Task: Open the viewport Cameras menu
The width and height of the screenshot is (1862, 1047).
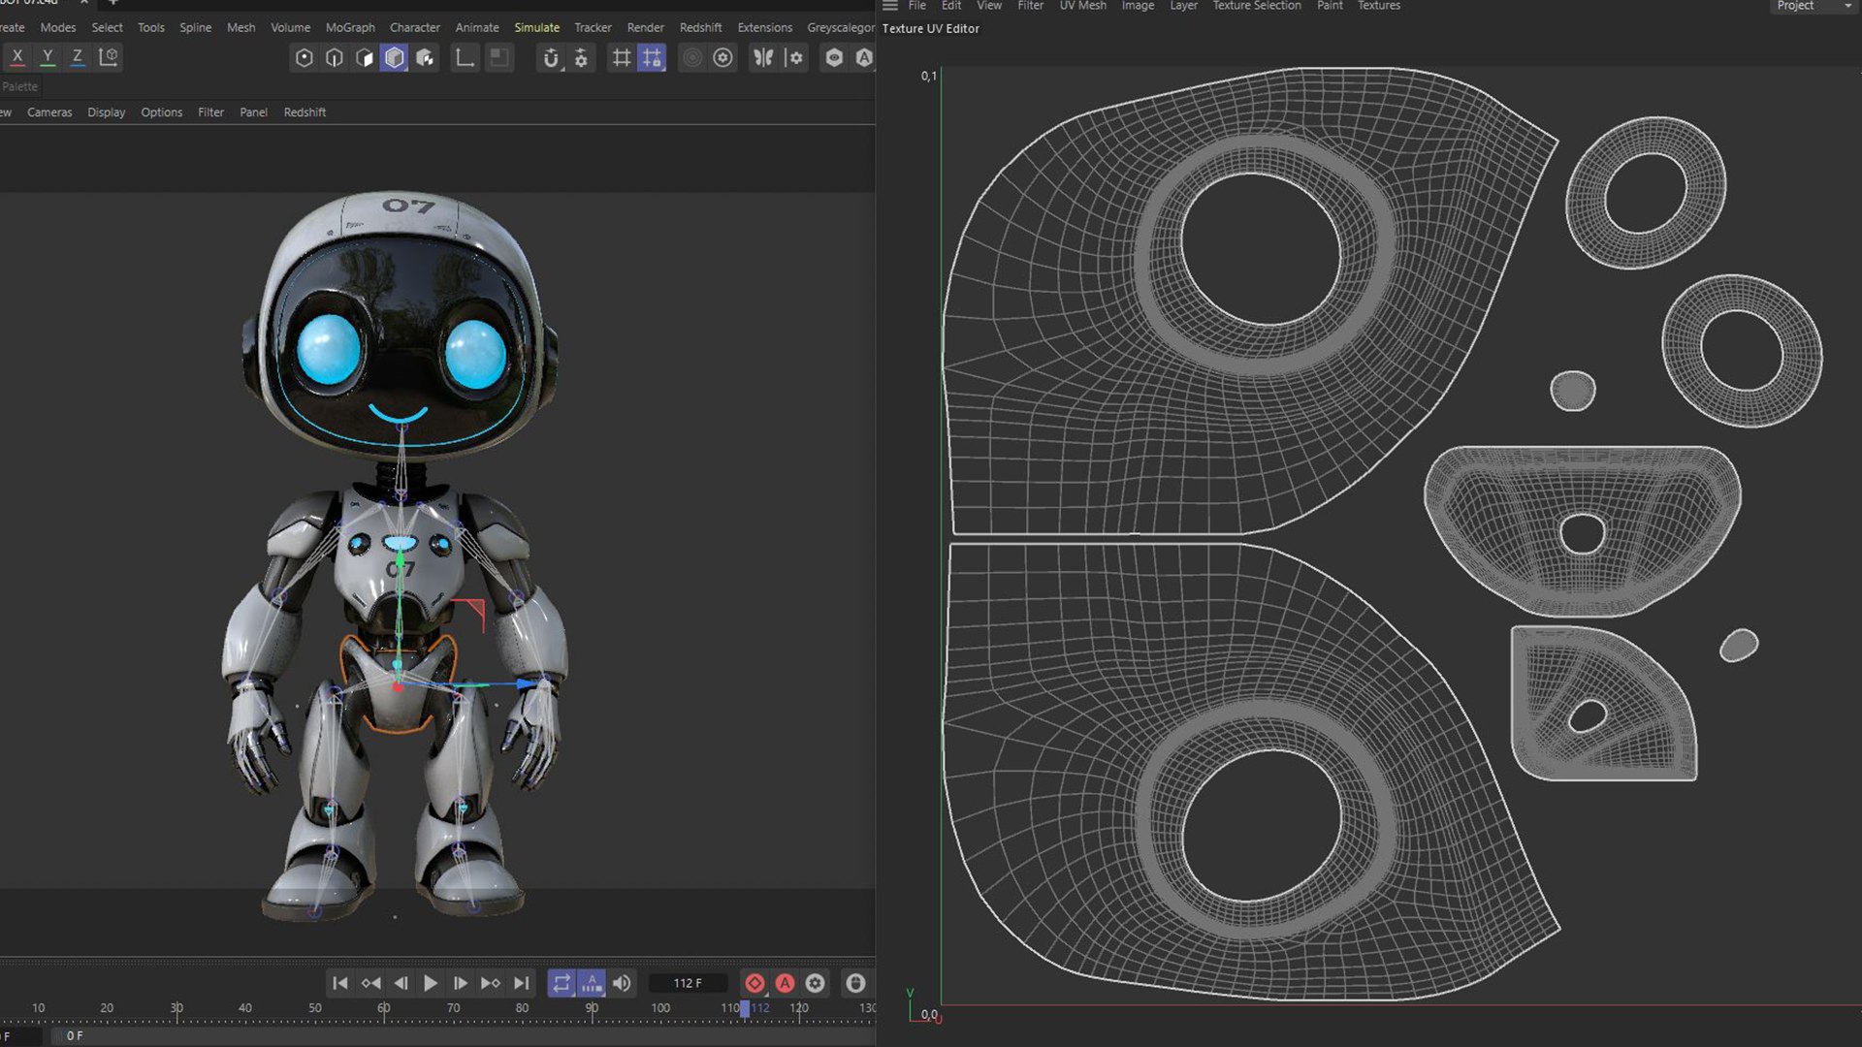Action: (x=49, y=112)
